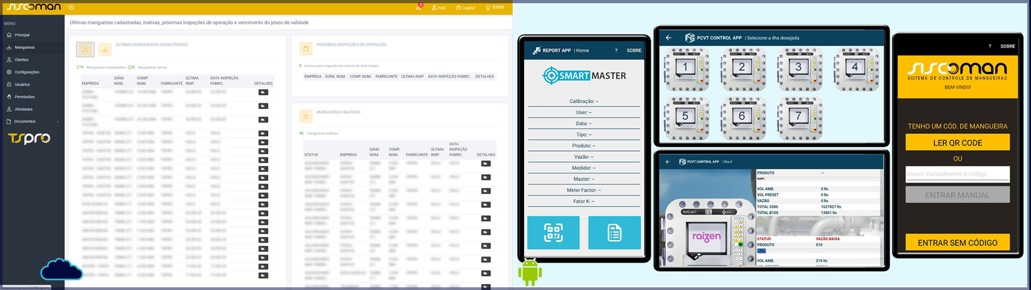This screenshot has height=290, width=1031.
Task: Collapse the sidebar with the arrow beside the Siscoman logo
Action: click(71, 8)
